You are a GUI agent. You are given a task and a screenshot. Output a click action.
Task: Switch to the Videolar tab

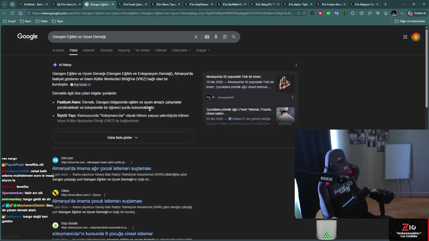coord(161,50)
